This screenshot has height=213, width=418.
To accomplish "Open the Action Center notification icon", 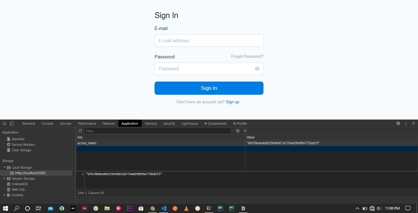I will [408, 208].
